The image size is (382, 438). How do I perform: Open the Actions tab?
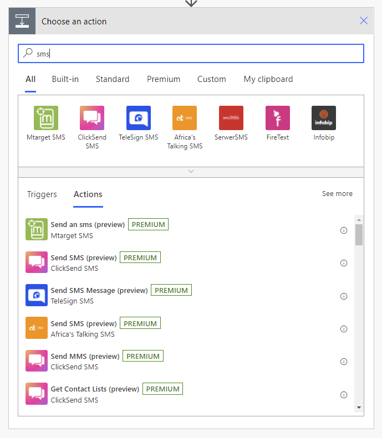tap(88, 194)
